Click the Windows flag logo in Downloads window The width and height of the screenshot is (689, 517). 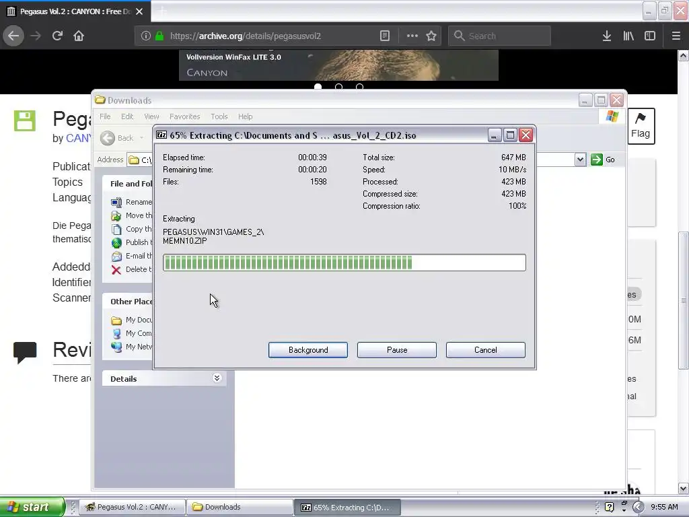(612, 116)
